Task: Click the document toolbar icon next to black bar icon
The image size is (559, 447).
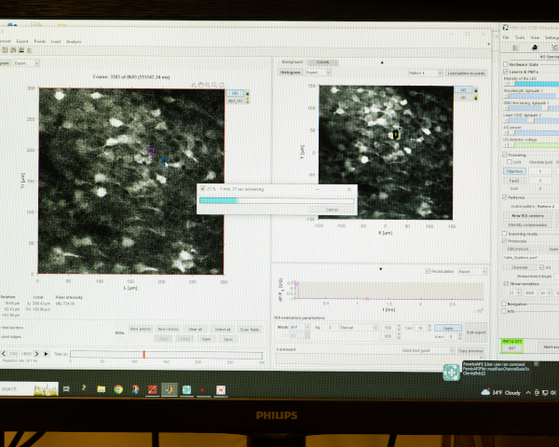Action: 29,50
